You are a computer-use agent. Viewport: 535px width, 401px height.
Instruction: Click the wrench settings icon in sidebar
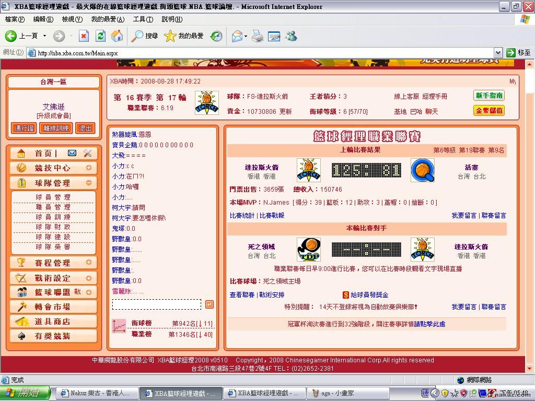pos(87,153)
